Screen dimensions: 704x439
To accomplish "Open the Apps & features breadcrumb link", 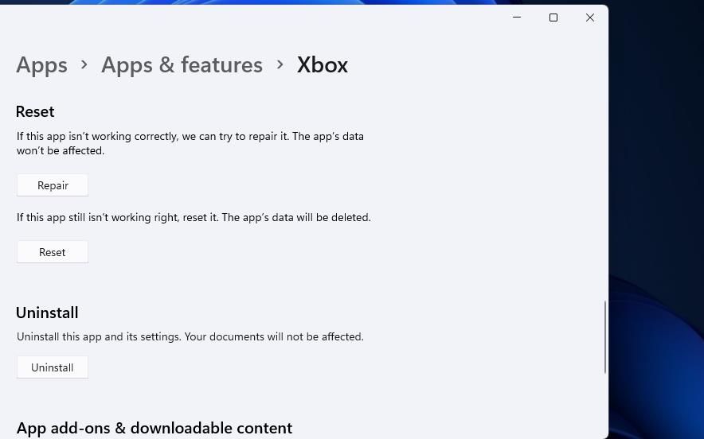I will click(x=182, y=64).
